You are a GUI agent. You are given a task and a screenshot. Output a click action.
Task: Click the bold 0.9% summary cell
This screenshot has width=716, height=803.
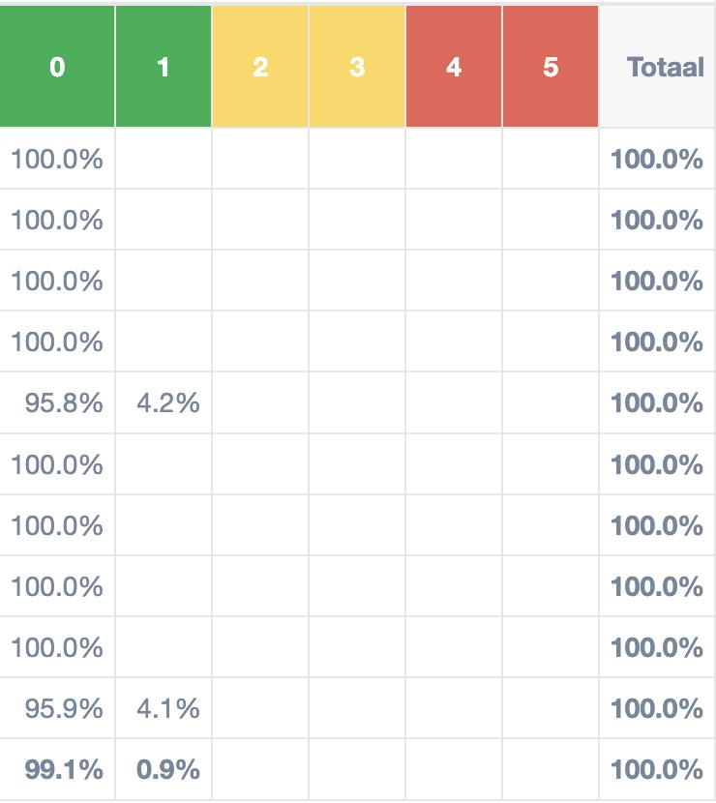click(x=168, y=770)
